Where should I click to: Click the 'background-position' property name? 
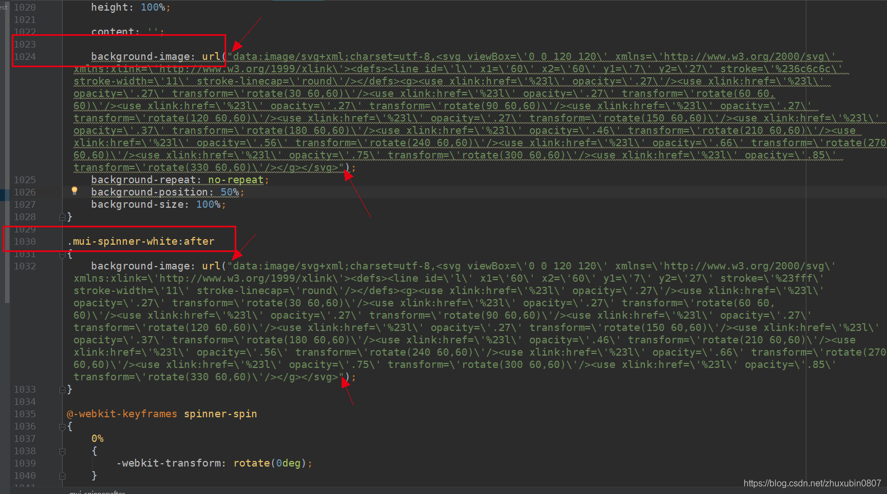point(150,192)
